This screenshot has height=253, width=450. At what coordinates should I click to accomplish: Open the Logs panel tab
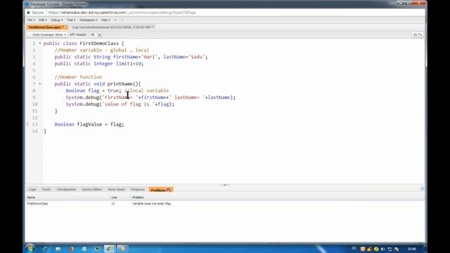tap(32, 190)
